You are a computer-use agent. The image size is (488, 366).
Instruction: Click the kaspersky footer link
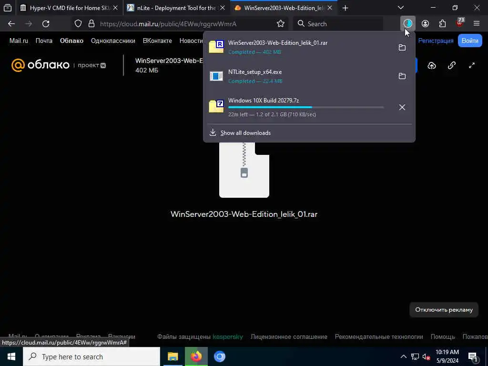tap(227, 337)
